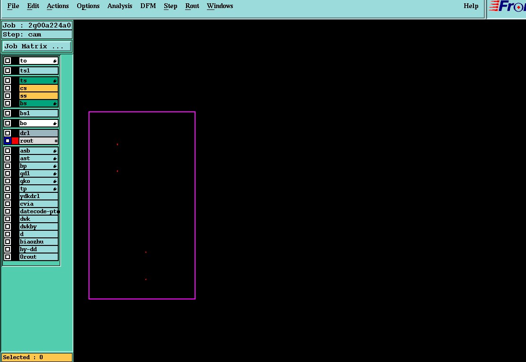Toggle the display checkbox for layer ts1
This screenshot has width=526, height=362.
pyautogui.click(x=8, y=71)
